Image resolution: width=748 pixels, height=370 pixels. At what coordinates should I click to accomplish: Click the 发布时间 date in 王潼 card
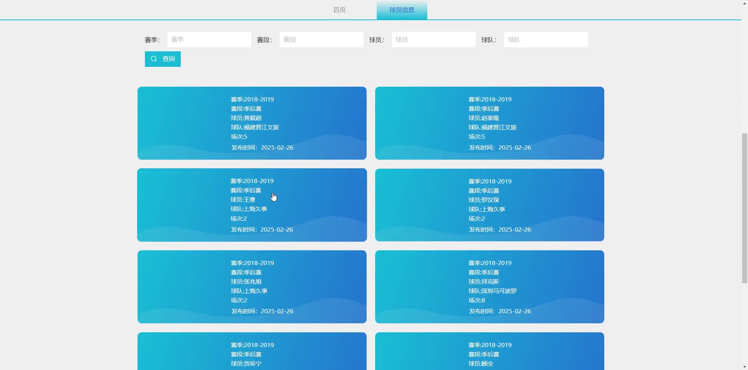[x=262, y=229]
